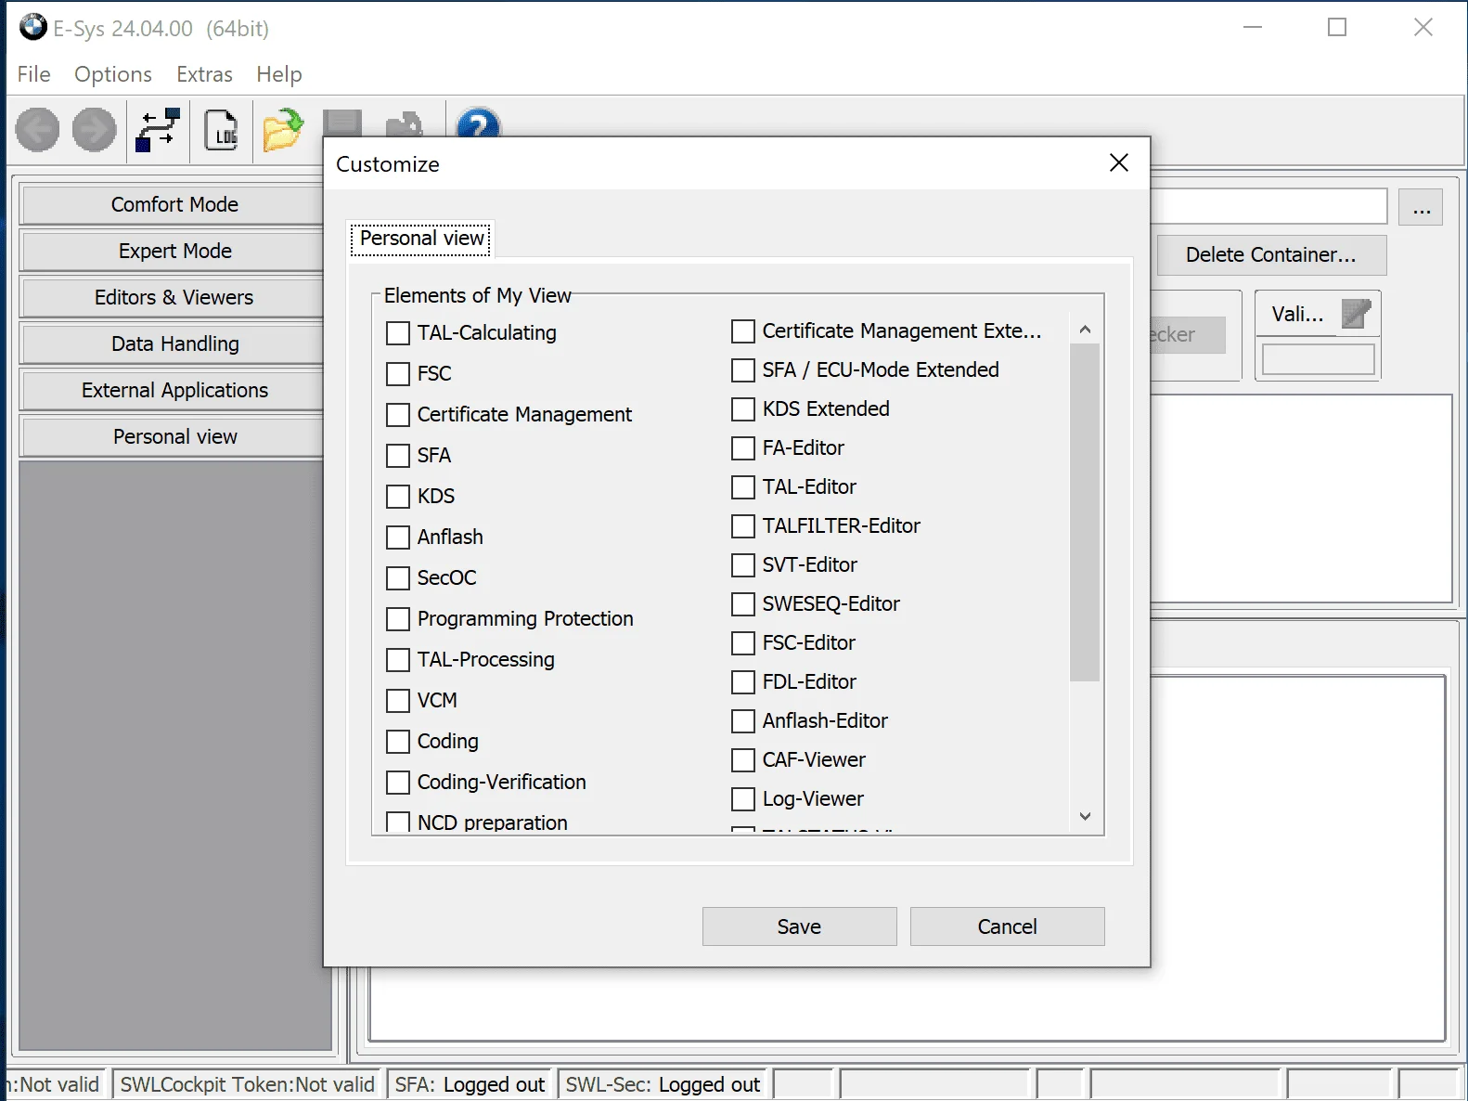
Task: Enable the FDL-Editor checkbox
Action: point(743,682)
